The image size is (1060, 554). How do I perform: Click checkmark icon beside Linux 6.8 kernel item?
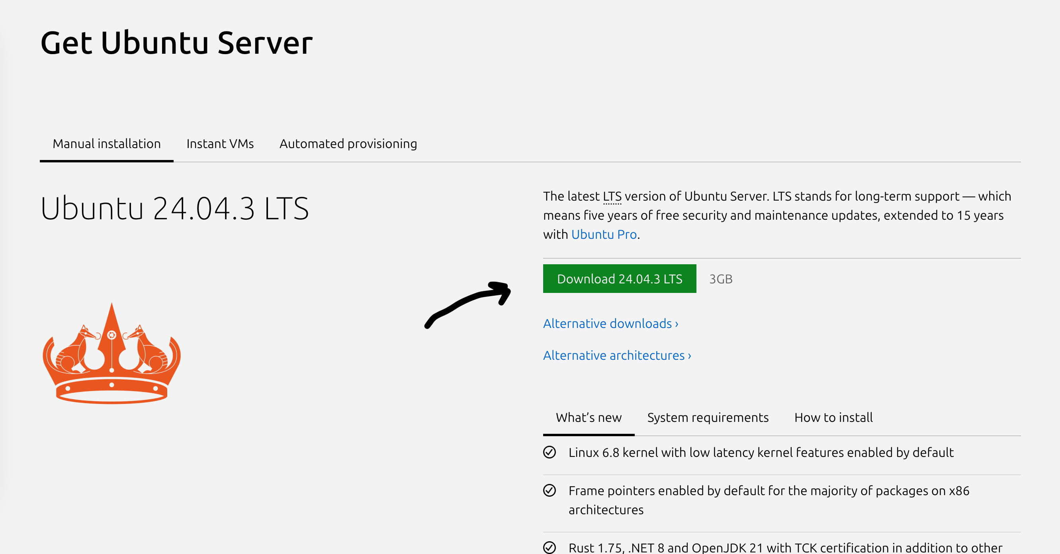click(550, 452)
